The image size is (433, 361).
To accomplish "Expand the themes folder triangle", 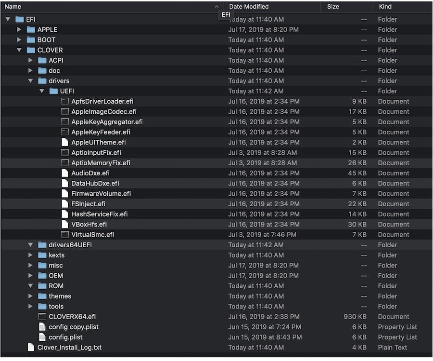I will 30,296.
